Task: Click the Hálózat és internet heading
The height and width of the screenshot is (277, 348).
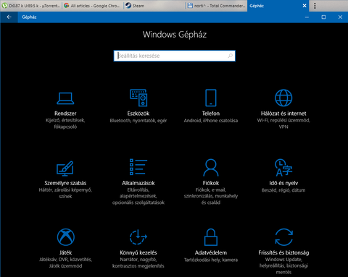Action: point(283,114)
